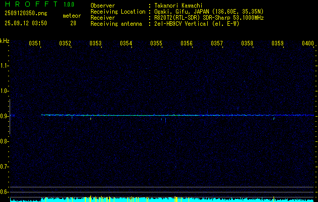
Task: Click the 0.6 kHz frequency label
Action: [4, 192]
